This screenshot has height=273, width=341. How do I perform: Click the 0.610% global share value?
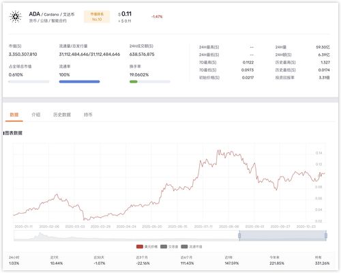pos(16,74)
